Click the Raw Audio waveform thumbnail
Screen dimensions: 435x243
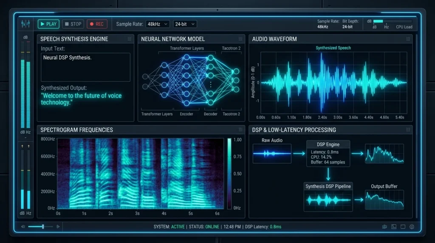point(272,153)
